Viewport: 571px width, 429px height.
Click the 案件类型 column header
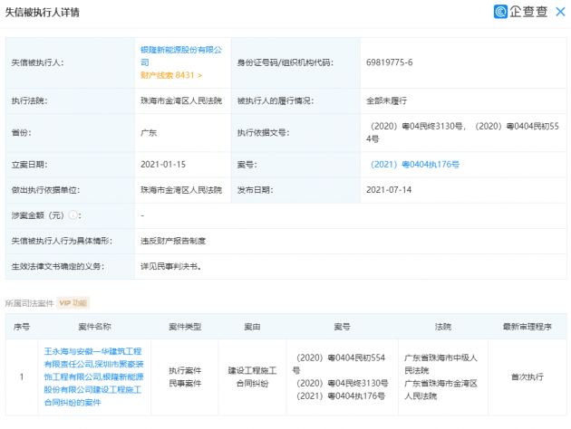pos(185,327)
